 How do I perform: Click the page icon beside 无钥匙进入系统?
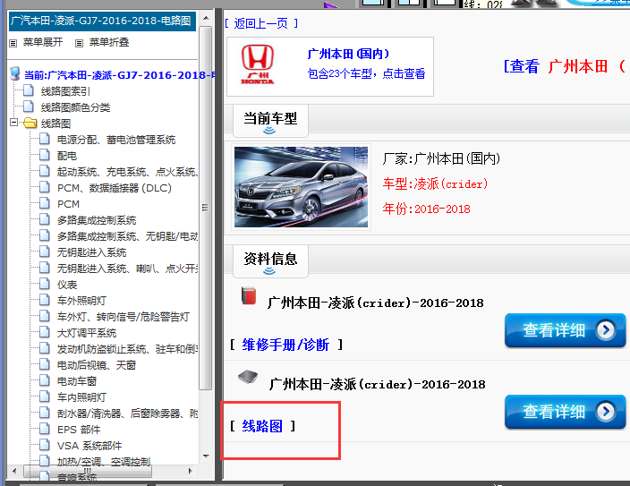(45, 252)
